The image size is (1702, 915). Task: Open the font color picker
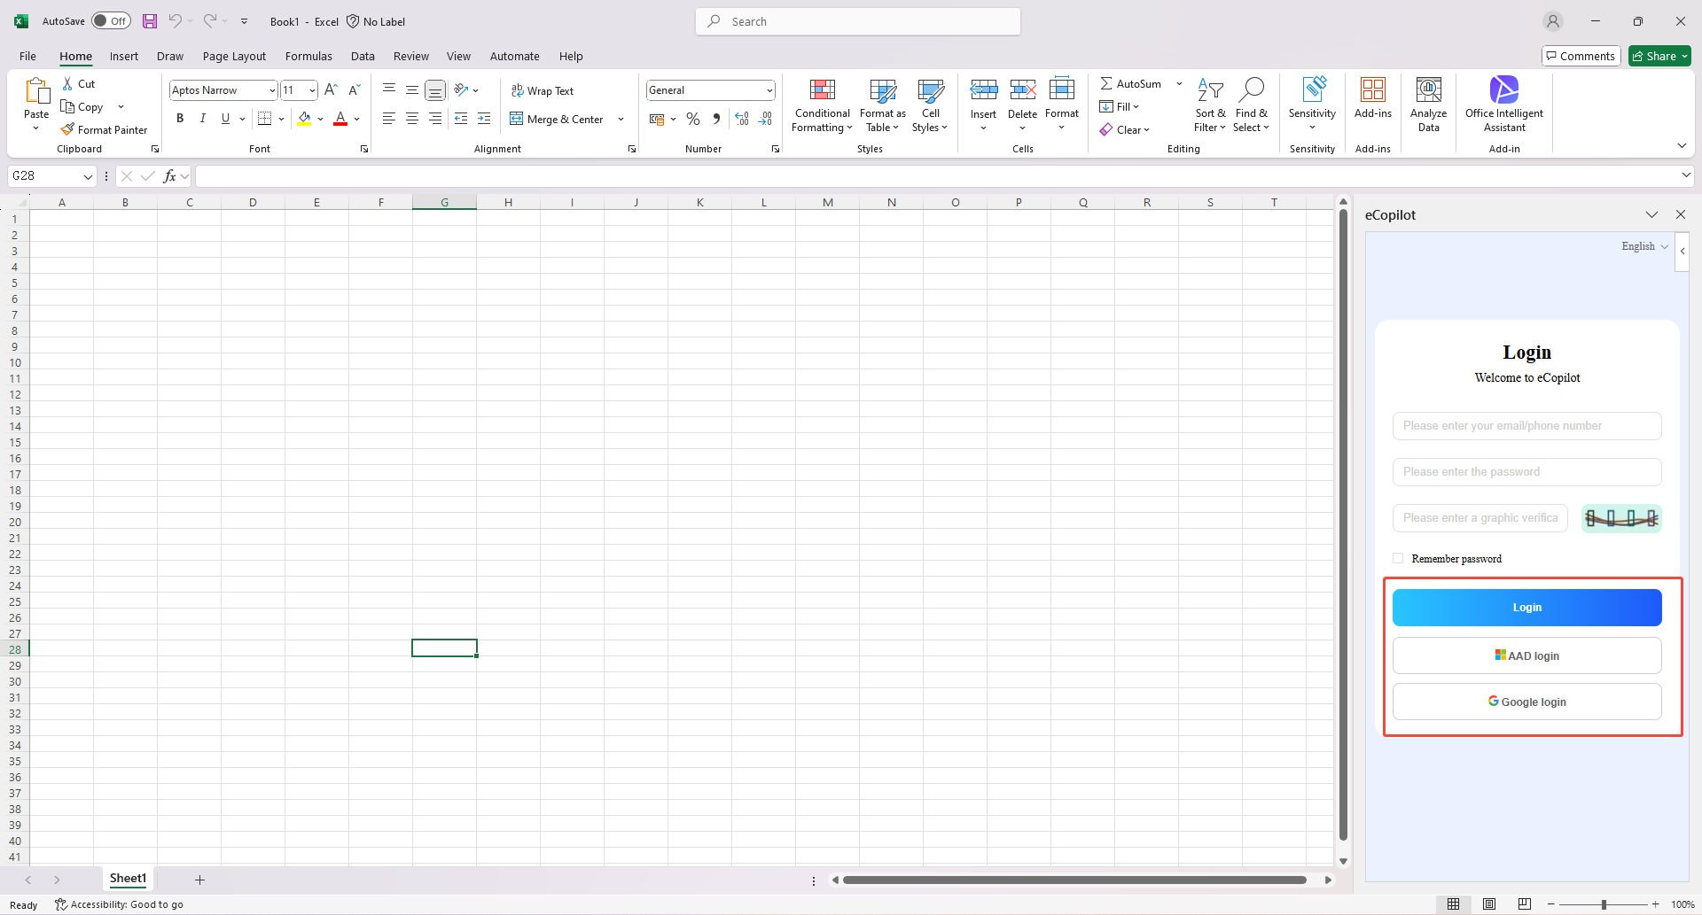click(x=355, y=119)
